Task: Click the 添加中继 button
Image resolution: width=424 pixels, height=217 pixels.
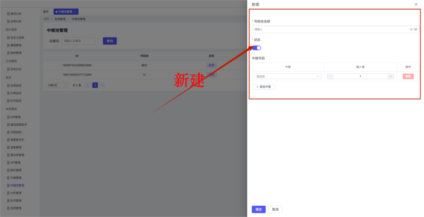Action: [264, 87]
